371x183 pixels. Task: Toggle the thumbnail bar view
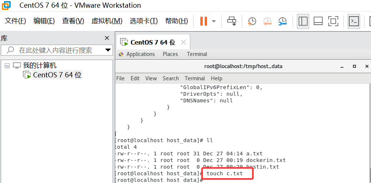pyautogui.click(x=318, y=21)
